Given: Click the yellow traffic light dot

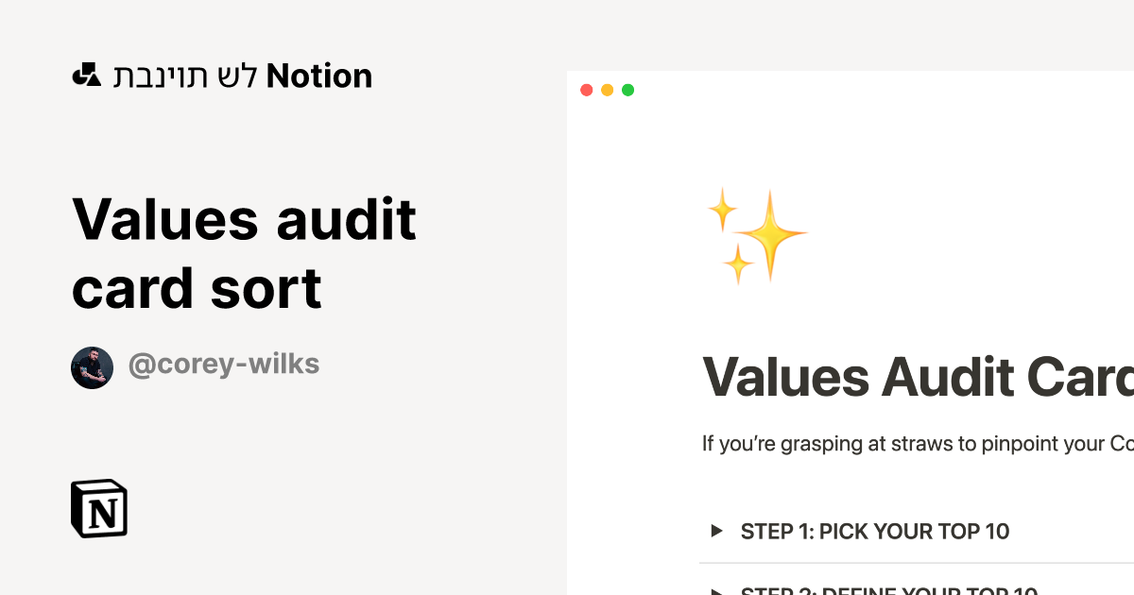Looking at the screenshot, I should (608, 90).
